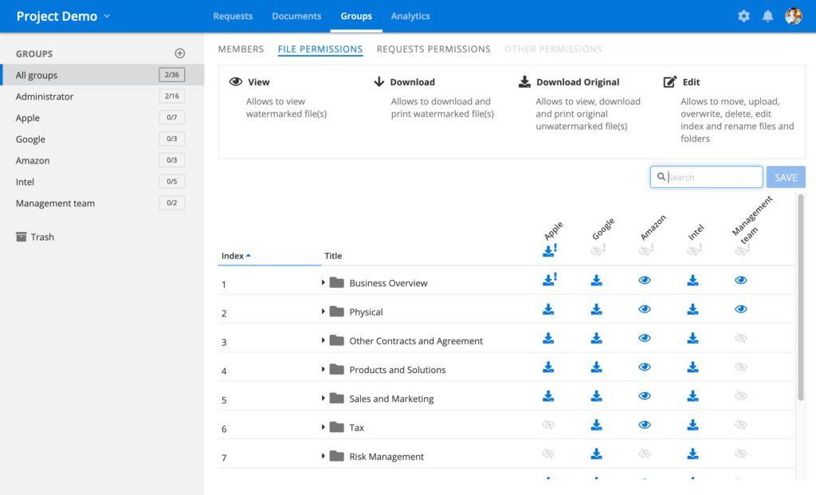Expand the Risk Management folder
The width and height of the screenshot is (816, 495).
pos(324,456)
